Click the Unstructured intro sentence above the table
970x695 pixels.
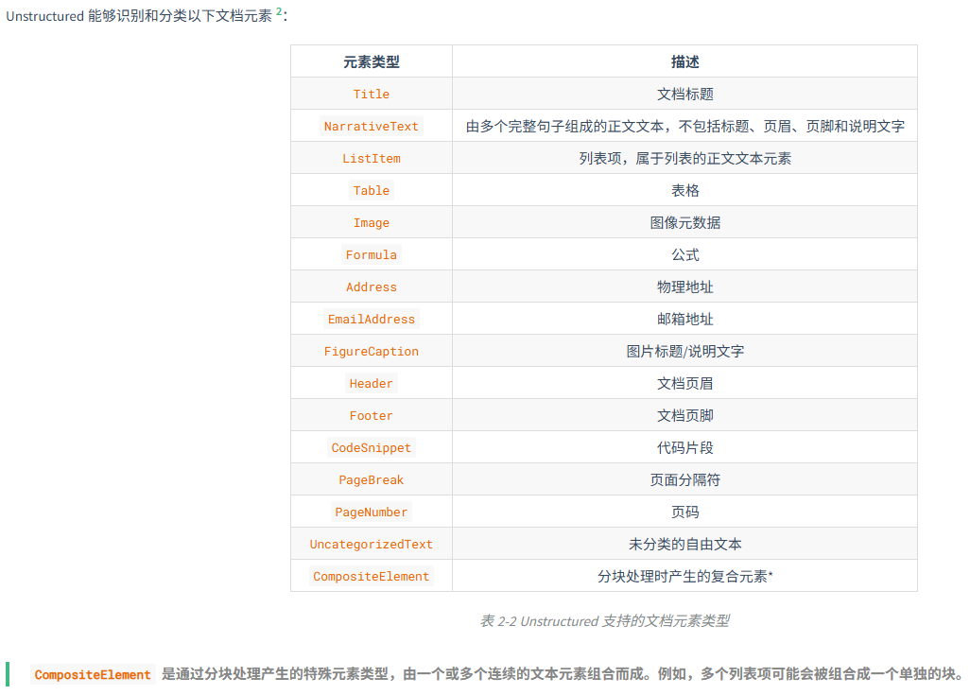146,15
